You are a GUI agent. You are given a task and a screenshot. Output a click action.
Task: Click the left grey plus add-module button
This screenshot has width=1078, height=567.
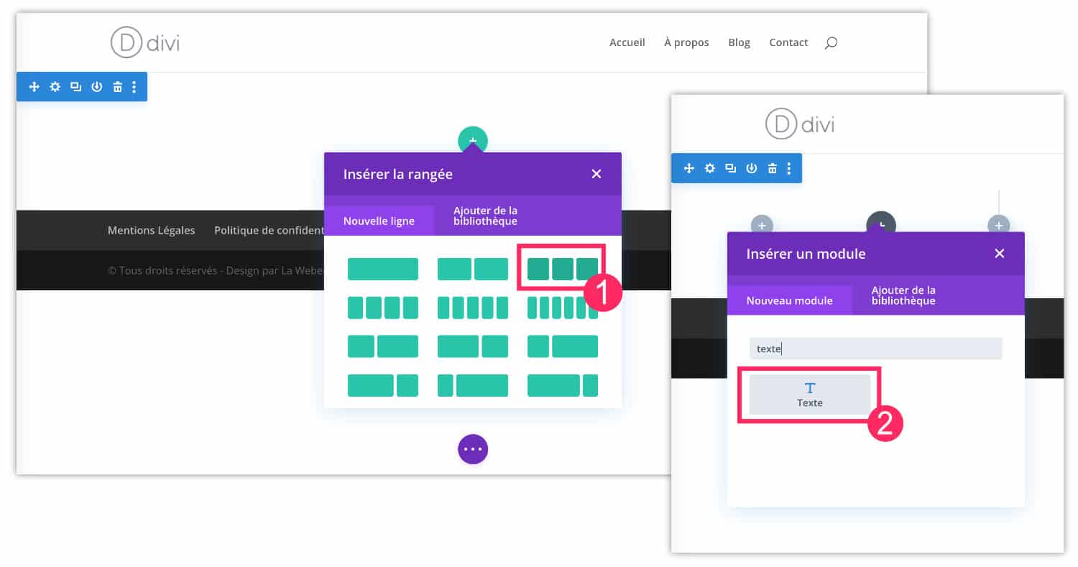point(762,225)
